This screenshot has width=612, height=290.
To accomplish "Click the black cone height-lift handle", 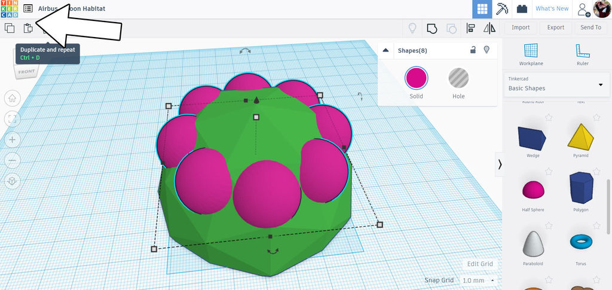I will click(x=256, y=100).
